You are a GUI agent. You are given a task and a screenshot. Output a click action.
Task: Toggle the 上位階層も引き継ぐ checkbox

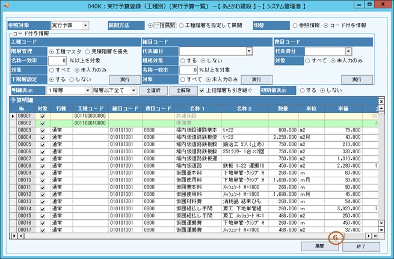coord(202,90)
